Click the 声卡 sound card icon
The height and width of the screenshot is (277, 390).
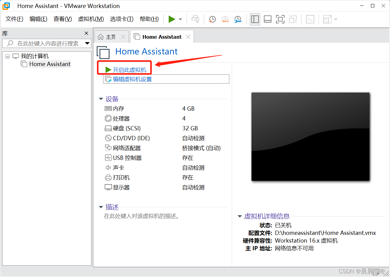pos(108,168)
